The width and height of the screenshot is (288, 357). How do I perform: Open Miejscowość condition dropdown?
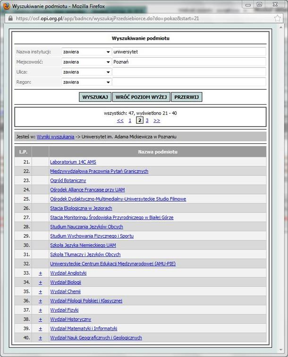86,62
